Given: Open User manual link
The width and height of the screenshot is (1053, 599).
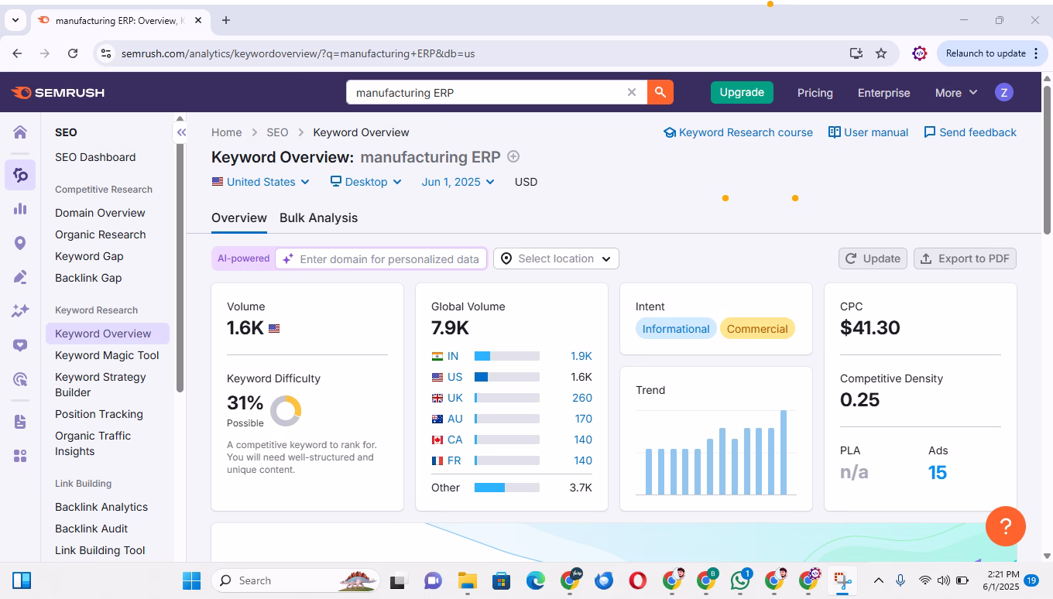Looking at the screenshot, I should pyautogui.click(x=868, y=132).
